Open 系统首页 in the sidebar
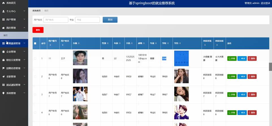 pos(14,3)
